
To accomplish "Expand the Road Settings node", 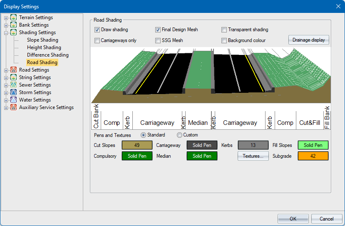I will (6, 70).
